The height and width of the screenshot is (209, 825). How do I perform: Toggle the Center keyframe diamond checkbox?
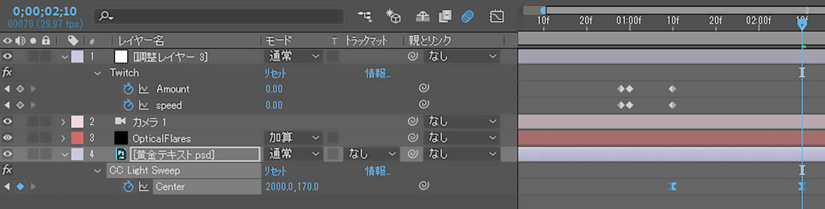coord(20,186)
